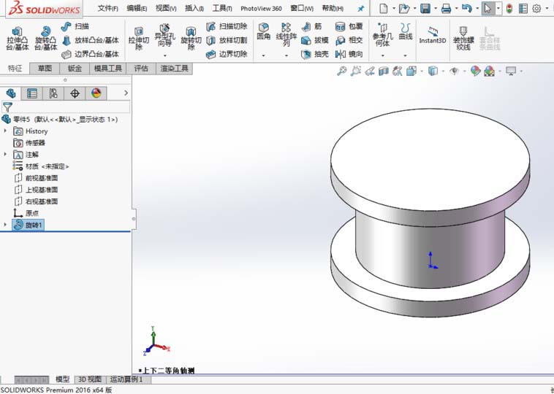The image size is (554, 394).
Task: Open the 圆角 (Fillet) dropdown arrow
Action: tap(264, 55)
